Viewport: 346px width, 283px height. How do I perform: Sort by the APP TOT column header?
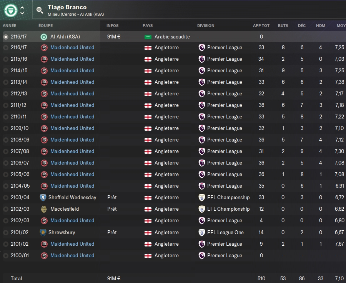[261, 26]
